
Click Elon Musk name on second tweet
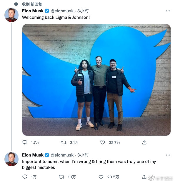tap(33, 155)
